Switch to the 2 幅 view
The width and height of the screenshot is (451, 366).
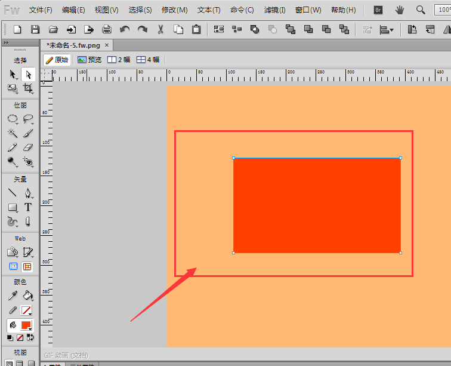coord(119,60)
